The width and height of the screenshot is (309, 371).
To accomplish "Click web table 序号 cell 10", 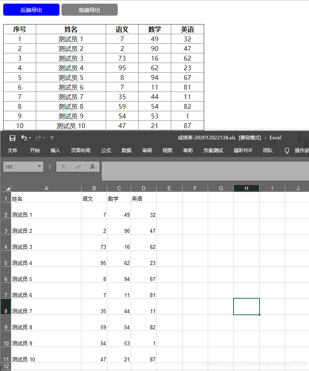I will point(20,126).
